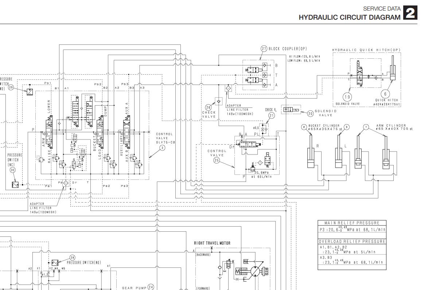This screenshot has width=424, height=290.
Task: Select the circled 19 solenoid valve callout
Action: click(347, 97)
